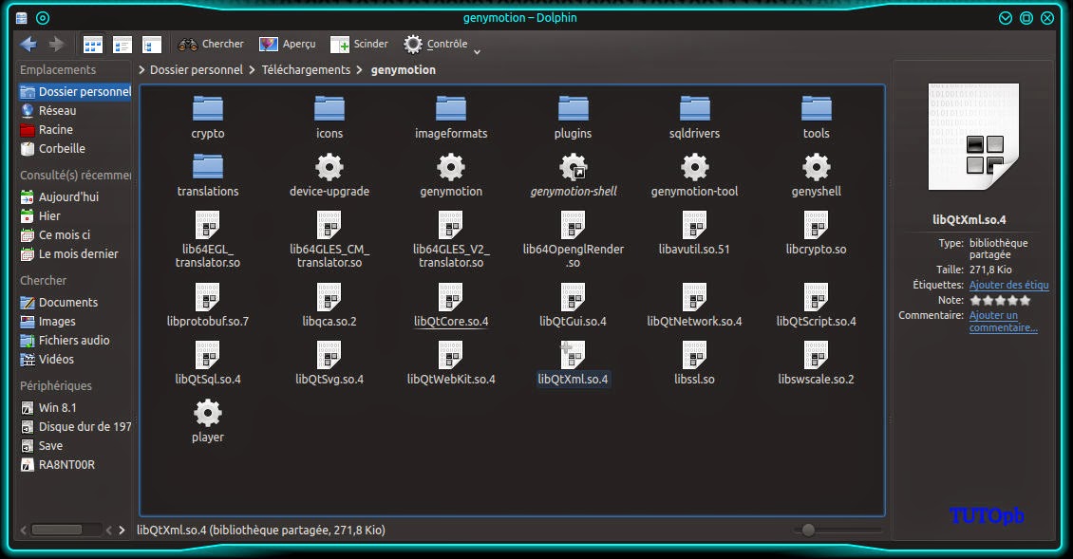Screen dimensions: 1073x559
Task: Select the icons folder
Action: 329,118
